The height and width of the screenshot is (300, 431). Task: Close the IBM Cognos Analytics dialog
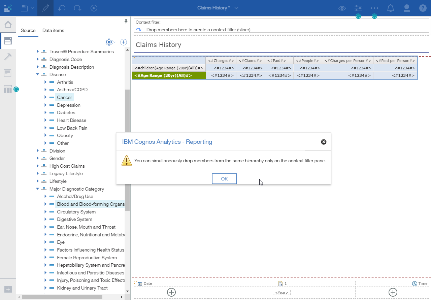[x=324, y=142]
